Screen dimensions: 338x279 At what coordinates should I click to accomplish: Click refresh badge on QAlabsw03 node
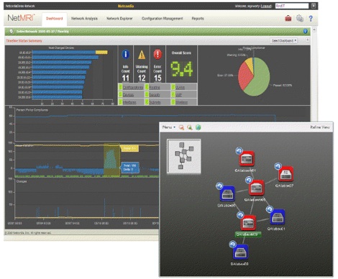(x=232, y=244)
